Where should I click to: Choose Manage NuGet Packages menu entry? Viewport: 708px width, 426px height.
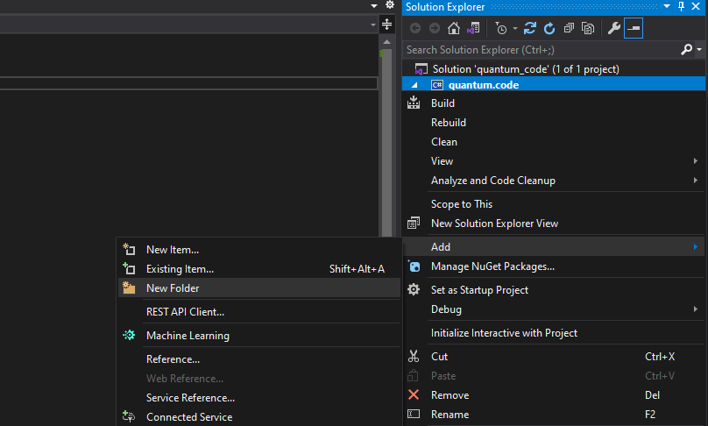pos(492,266)
